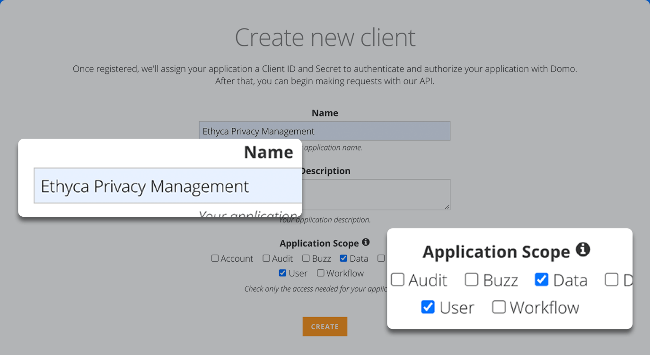This screenshot has width=650, height=355.
Task: Focus the Name field in the background form
Action: pyautogui.click(x=325, y=131)
